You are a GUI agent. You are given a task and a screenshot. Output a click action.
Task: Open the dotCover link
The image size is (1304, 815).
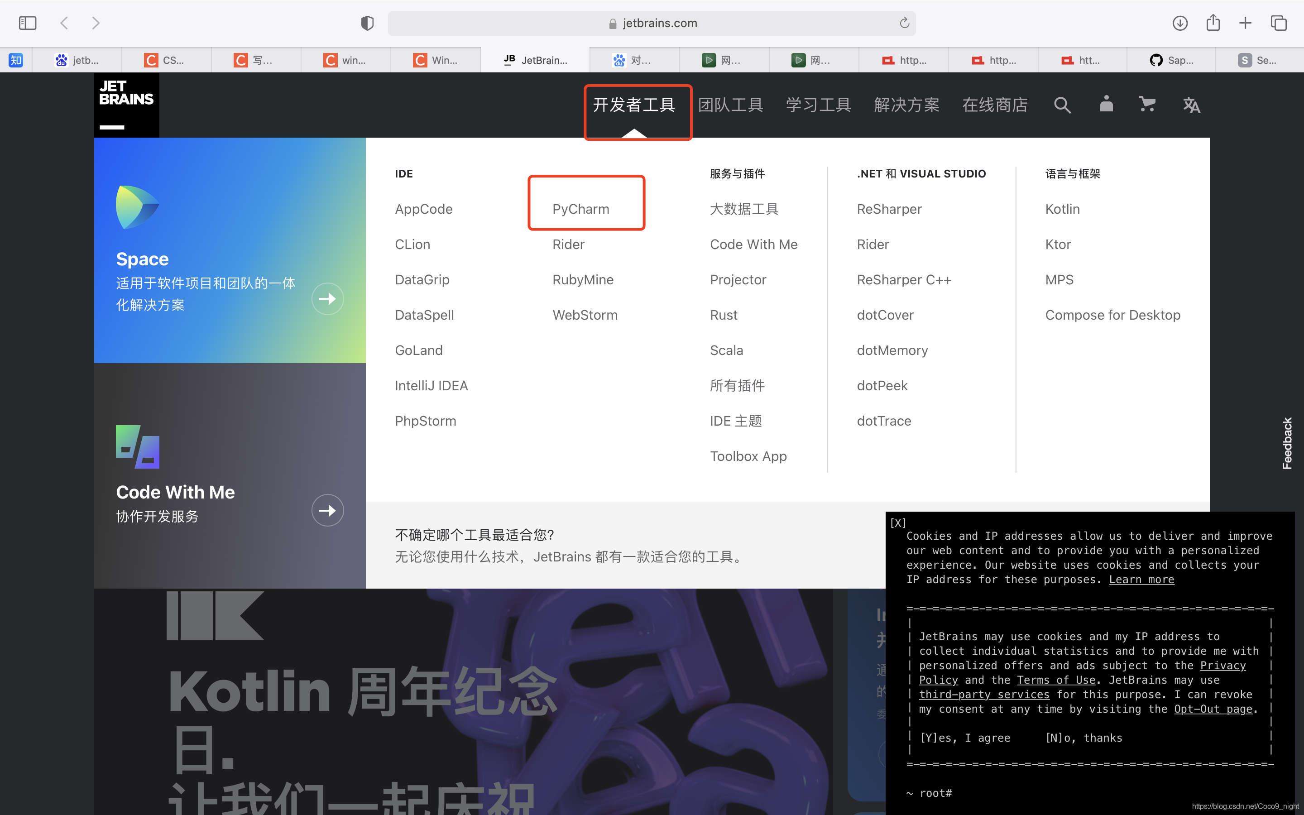[885, 315]
